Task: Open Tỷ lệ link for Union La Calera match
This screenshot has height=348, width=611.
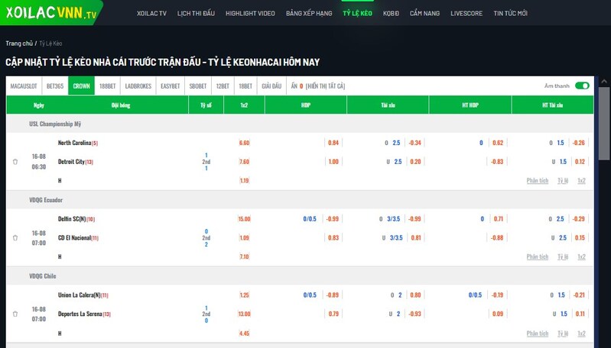Action: pyautogui.click(x=563, y=333)
